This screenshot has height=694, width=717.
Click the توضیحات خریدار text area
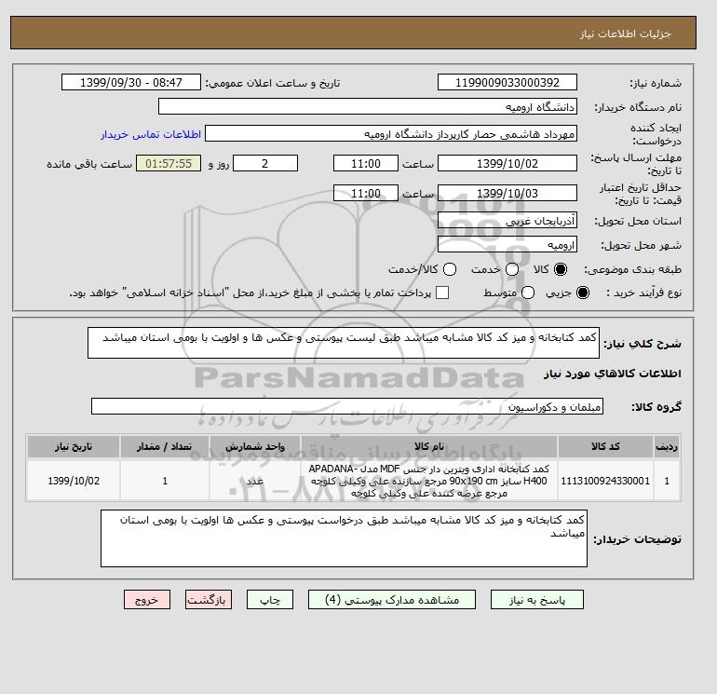click(x=344, y=538)
